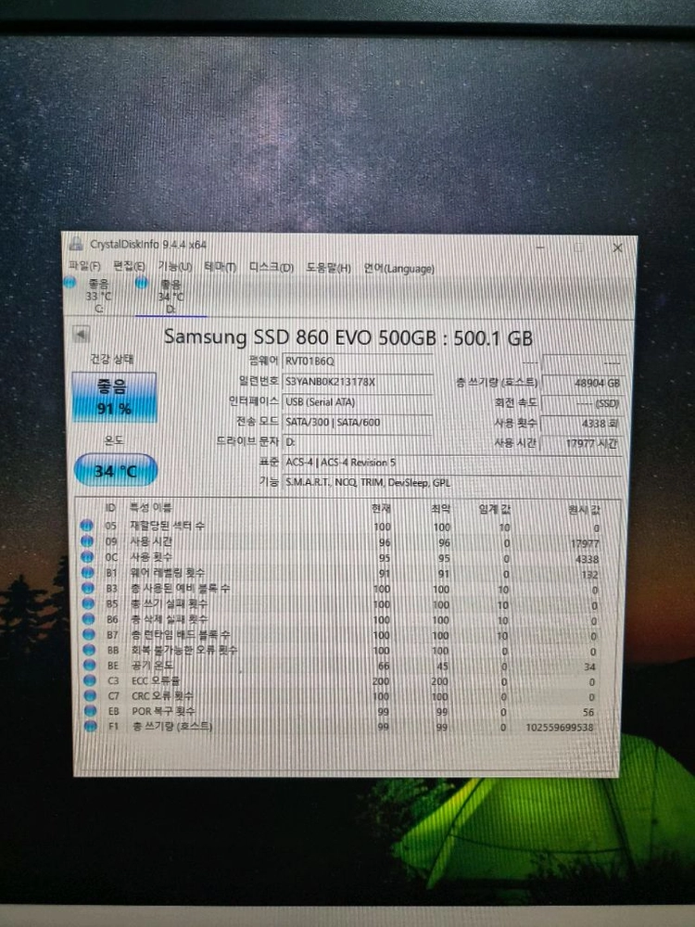
Task: Close the CrystalDiskInfo window
Action: click(x=617, y=248)
